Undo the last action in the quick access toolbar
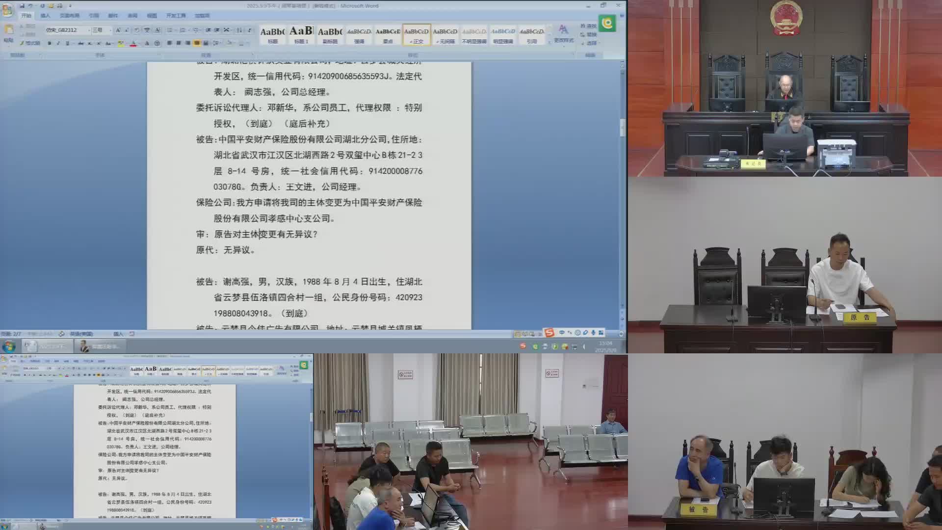 tap(30, 6)
